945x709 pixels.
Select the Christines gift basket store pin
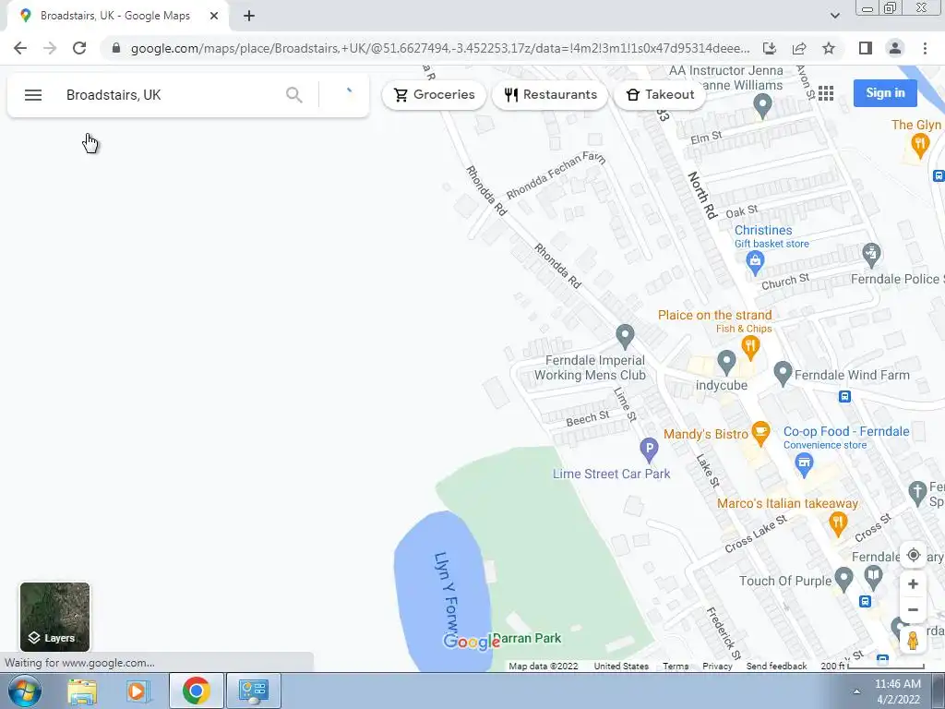point(755,263)
